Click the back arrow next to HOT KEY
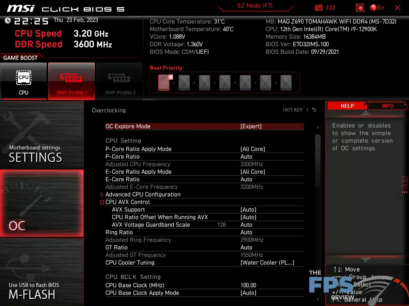This screenshot has width=409, height=306. 314,110
